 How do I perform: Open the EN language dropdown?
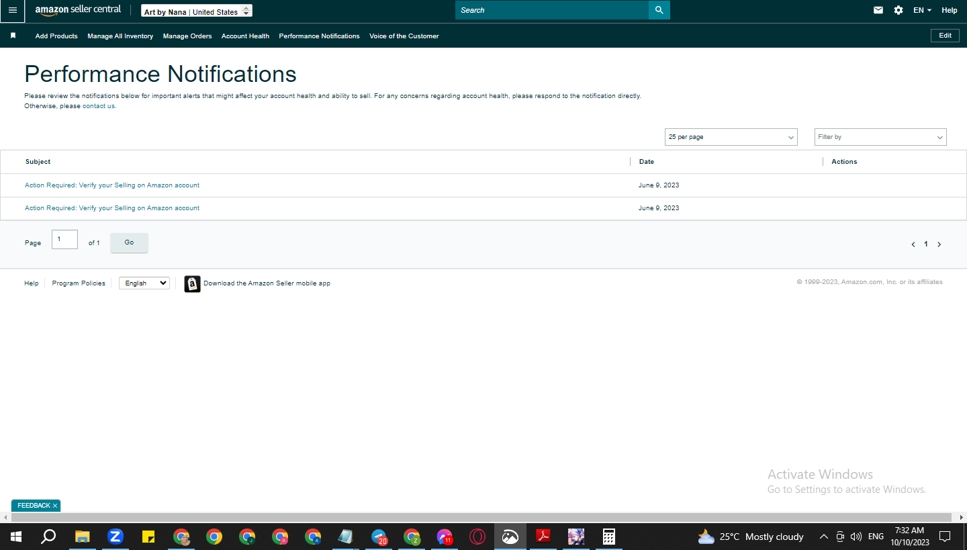922,10
